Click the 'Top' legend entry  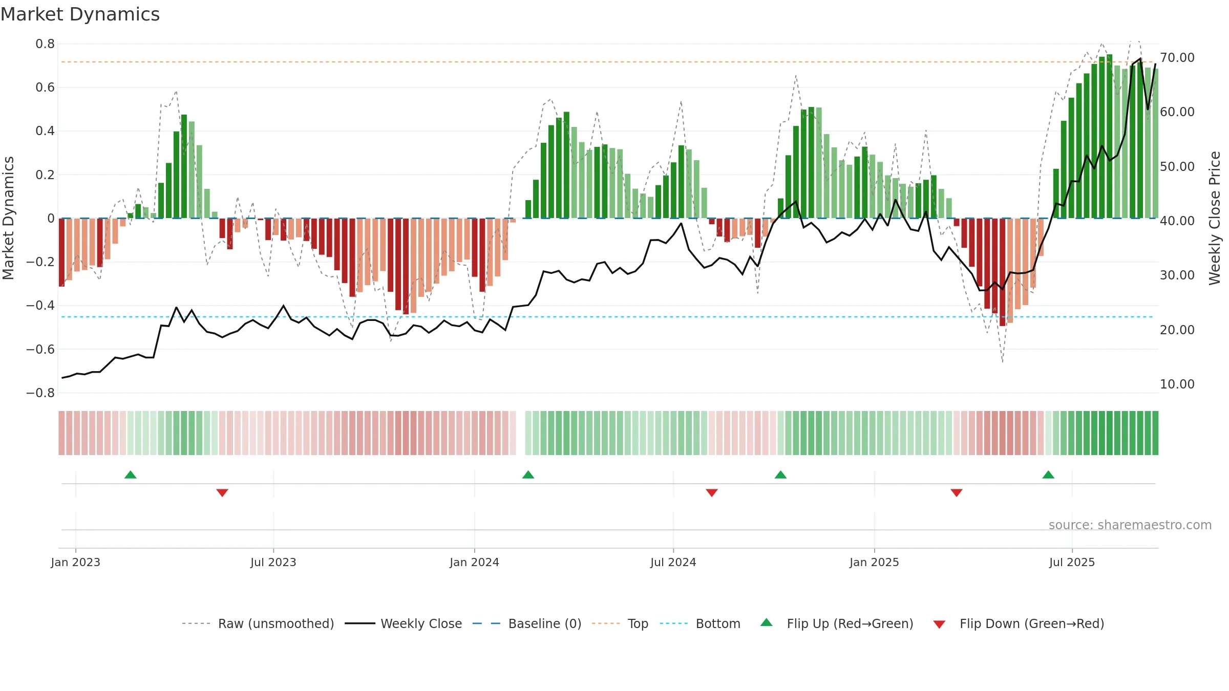[x=620, y=623]
